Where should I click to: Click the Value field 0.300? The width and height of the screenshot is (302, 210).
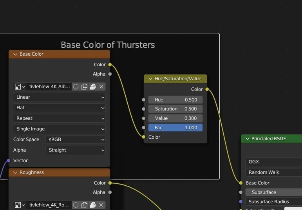pos(175,118)
